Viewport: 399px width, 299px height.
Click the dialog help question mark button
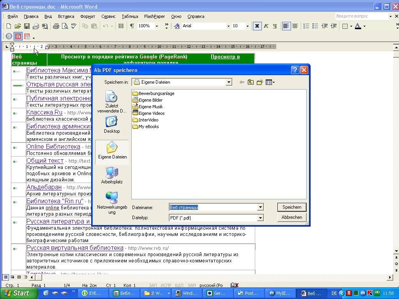[x=295, y=70]
